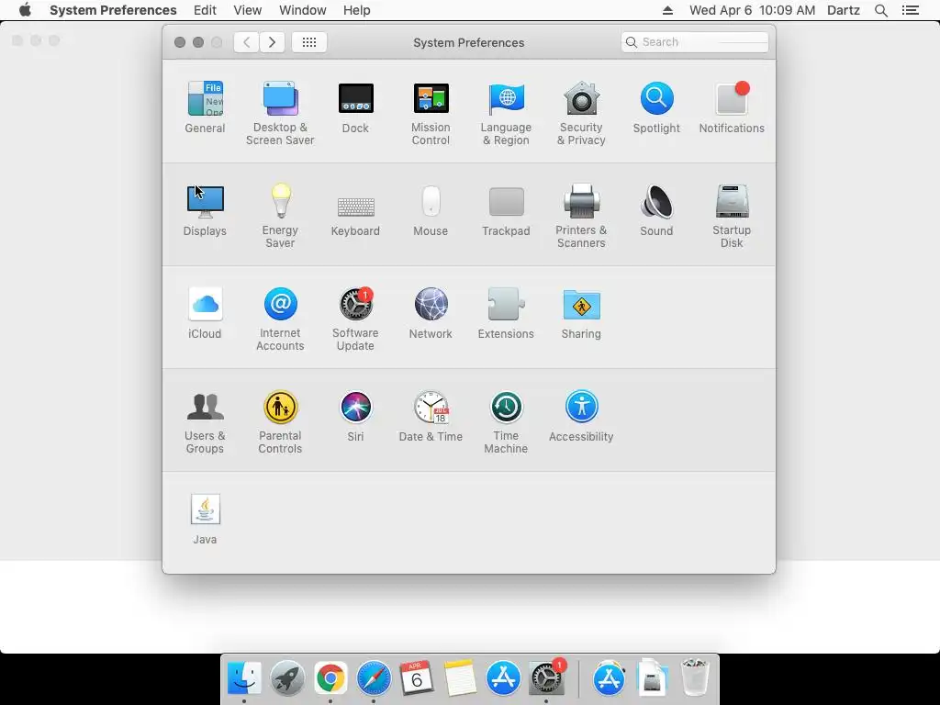940x705 pixels.
Task: Open the Displays preferences pane
Action: (205, 211)
